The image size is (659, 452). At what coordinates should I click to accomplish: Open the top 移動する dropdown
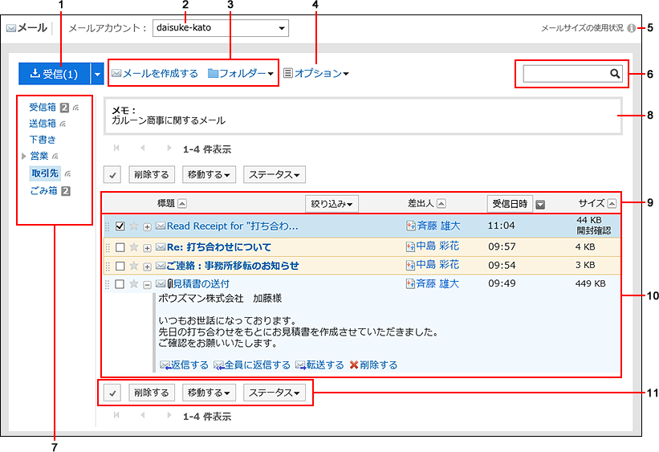point(209,174)
